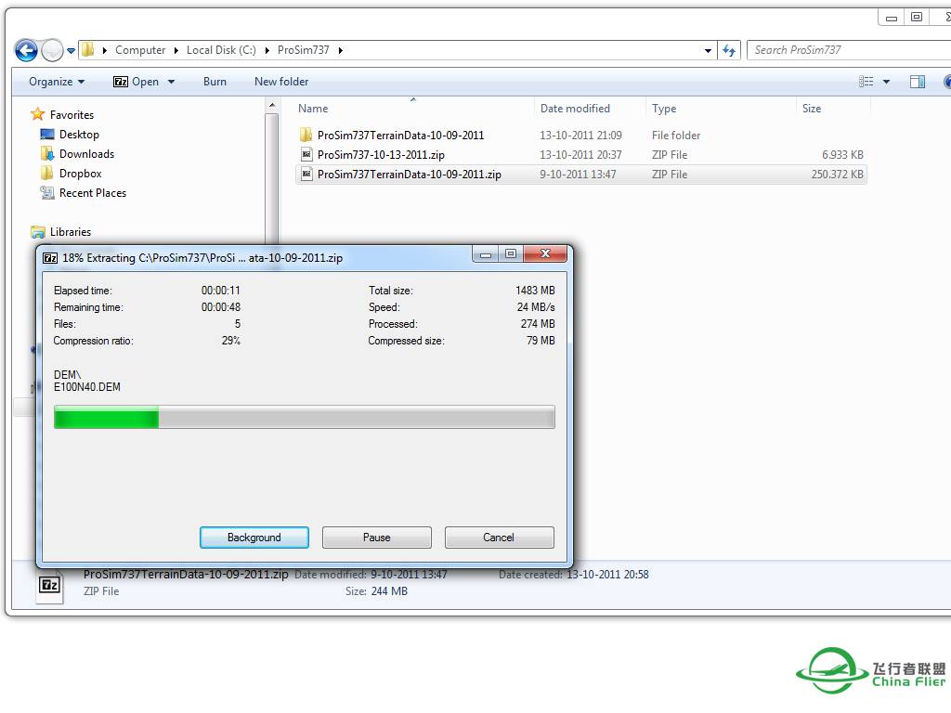Click the Favorites star icon
951x713 pixels.
[x=37, y=114]
